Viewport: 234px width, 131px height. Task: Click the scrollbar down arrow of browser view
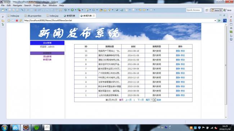[226, 117]
